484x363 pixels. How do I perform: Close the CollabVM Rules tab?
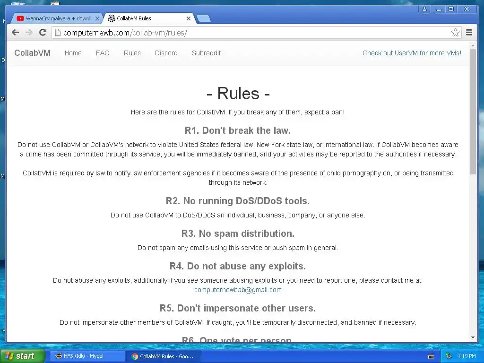tap(188, 18)
